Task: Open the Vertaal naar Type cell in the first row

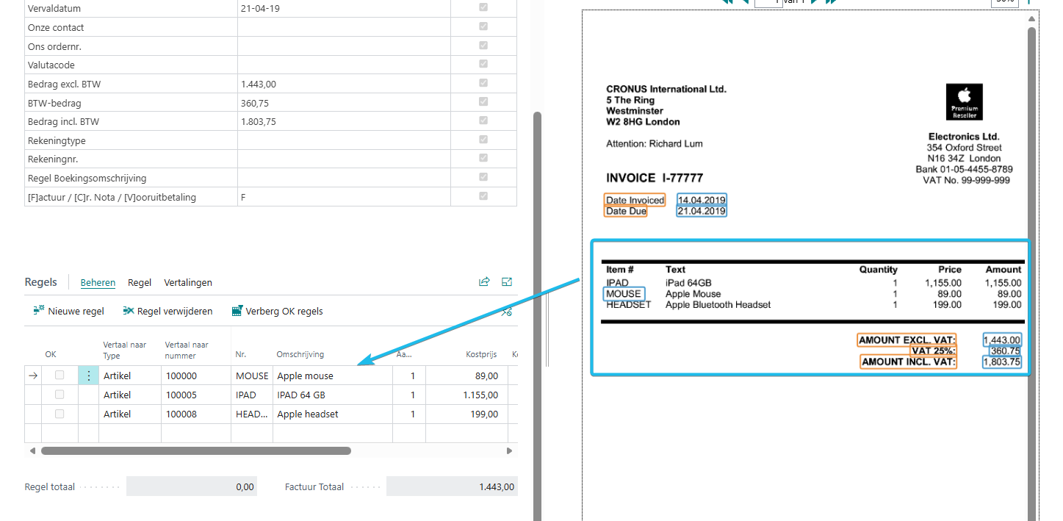Action: [x=129, y=376]
